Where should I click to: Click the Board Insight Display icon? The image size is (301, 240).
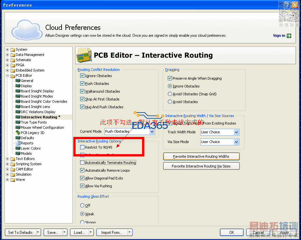coord(18,91)
